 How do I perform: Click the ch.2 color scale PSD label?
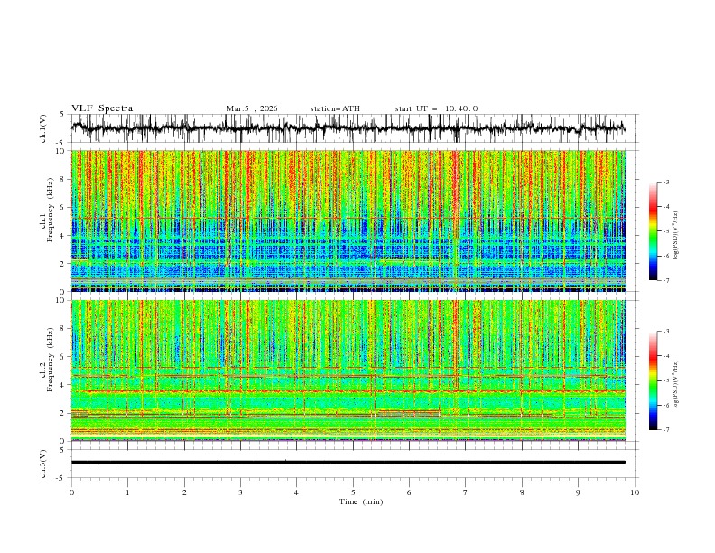(676, 385)
